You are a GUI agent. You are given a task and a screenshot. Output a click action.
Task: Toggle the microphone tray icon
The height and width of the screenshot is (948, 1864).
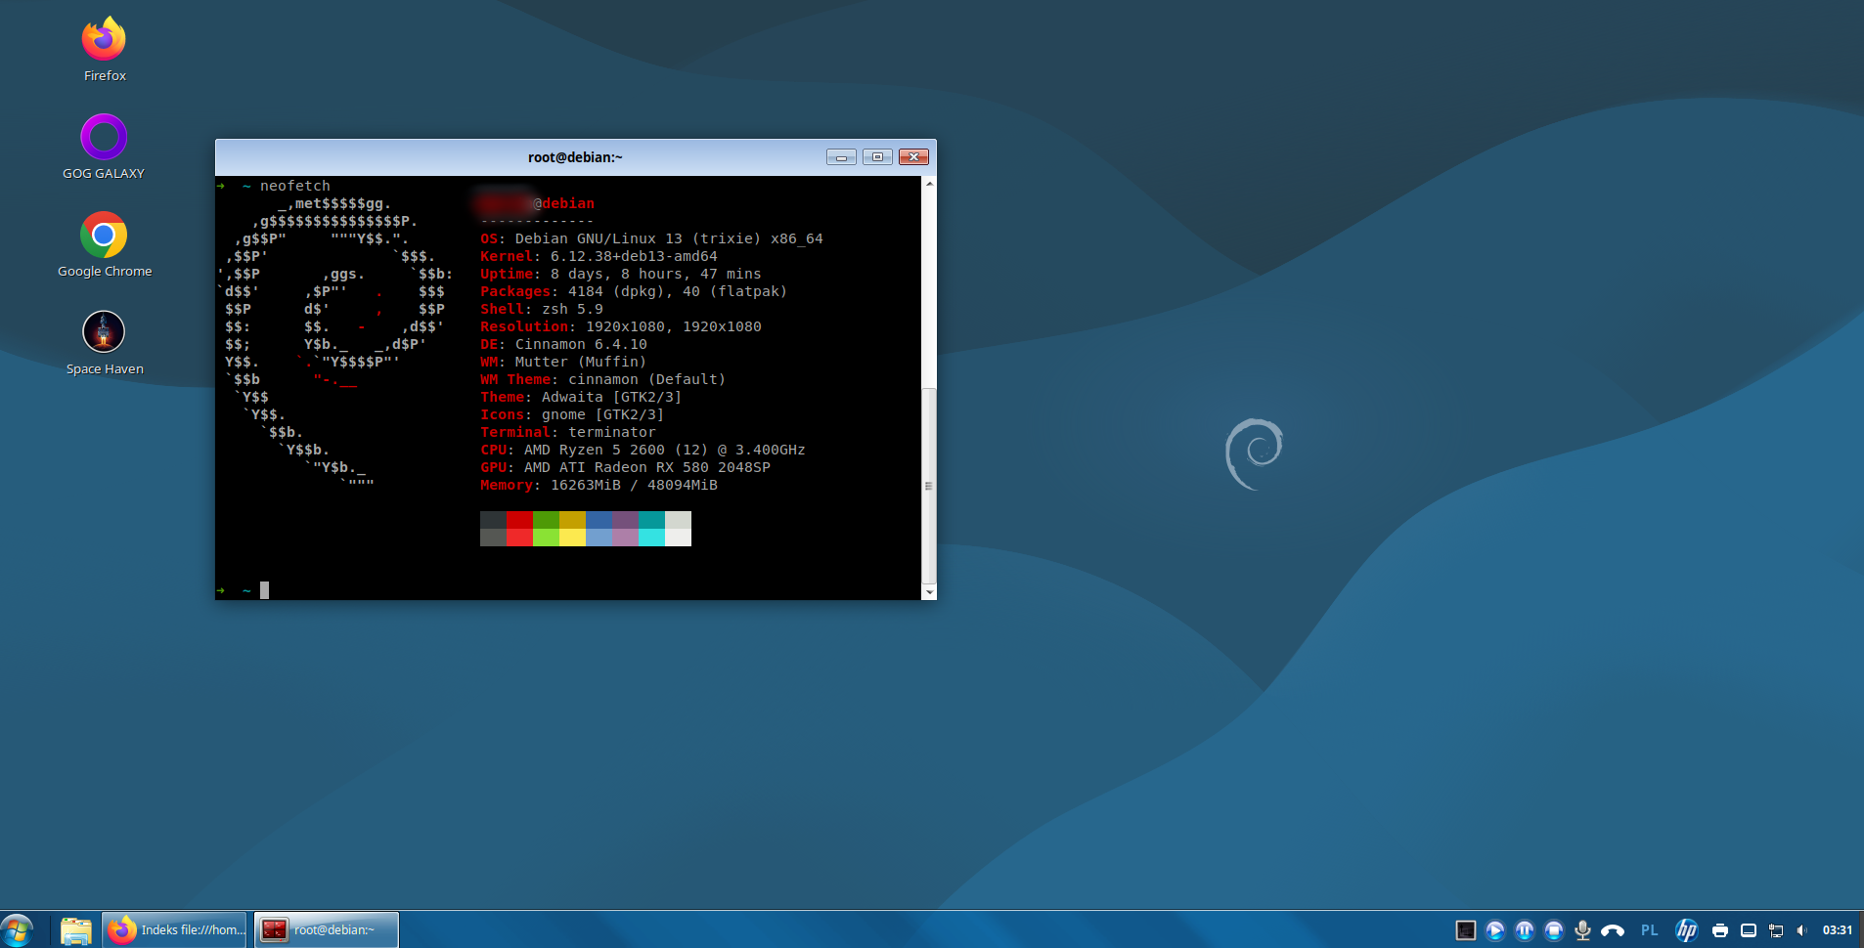1583,930
